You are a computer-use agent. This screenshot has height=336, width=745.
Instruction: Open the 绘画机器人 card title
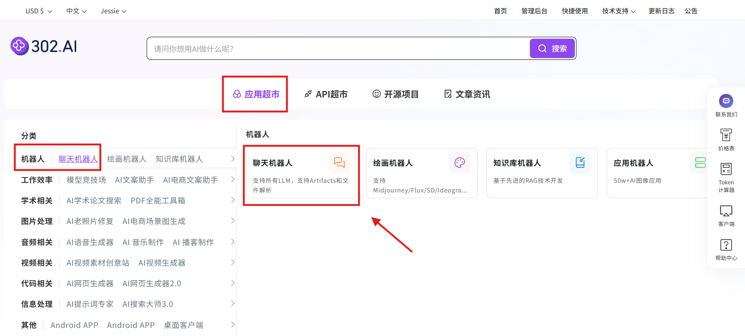(x=393, y=163)
